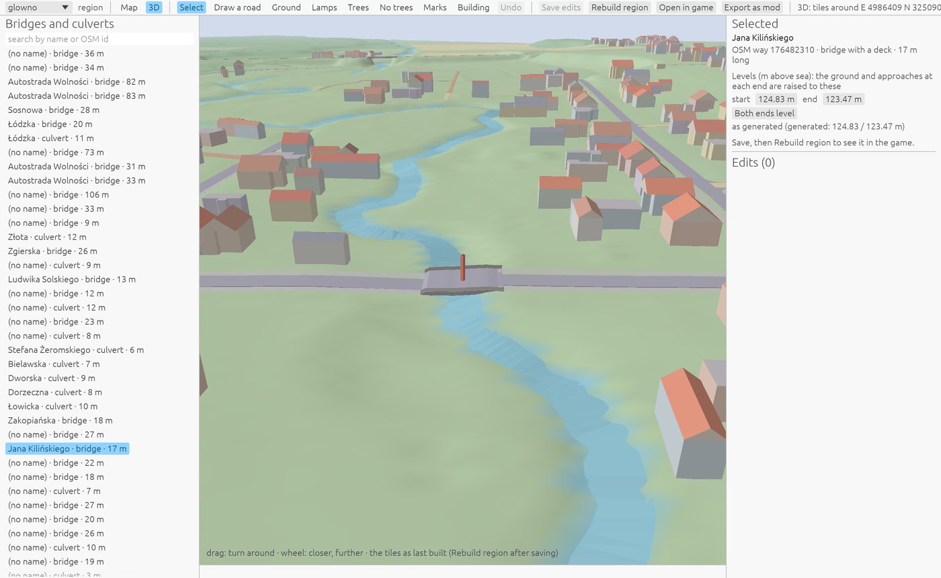The image size is (941, 578).
Task: Select Dworska culvert 9 m
Action: coord(52,378)
